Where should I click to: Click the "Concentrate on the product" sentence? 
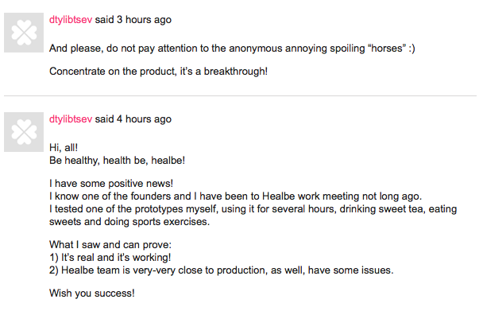158,72
